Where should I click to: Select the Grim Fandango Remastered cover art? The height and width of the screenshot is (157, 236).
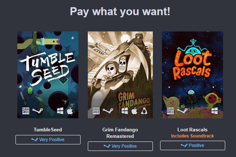pos(120,75)
